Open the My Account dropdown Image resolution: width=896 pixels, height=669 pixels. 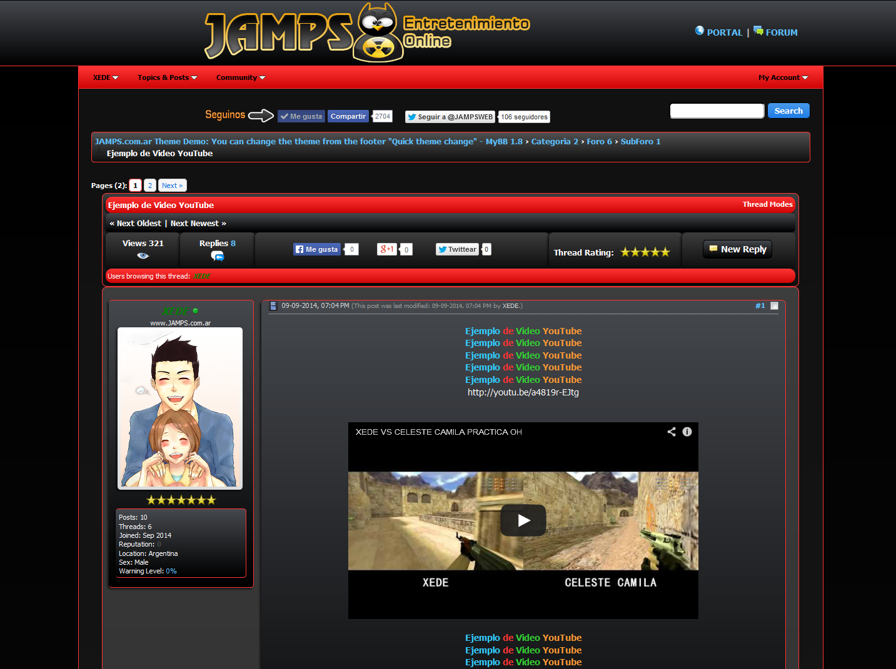click(x=783, y=77)
